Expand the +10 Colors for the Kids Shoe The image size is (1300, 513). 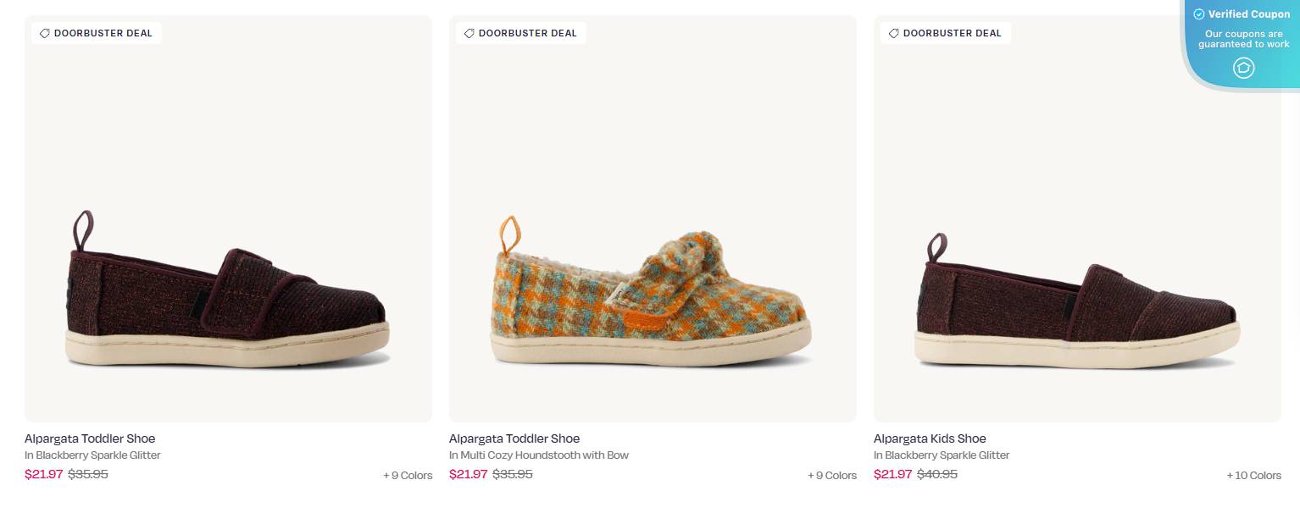[1253, 476]
